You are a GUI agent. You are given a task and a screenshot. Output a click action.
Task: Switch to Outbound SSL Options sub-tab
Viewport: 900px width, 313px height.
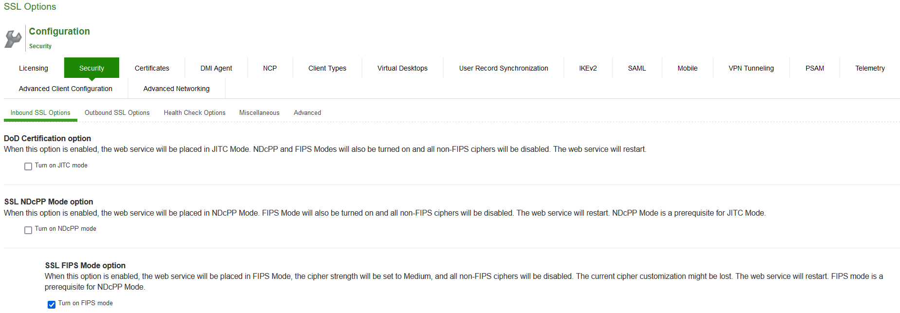pos(117,112)
